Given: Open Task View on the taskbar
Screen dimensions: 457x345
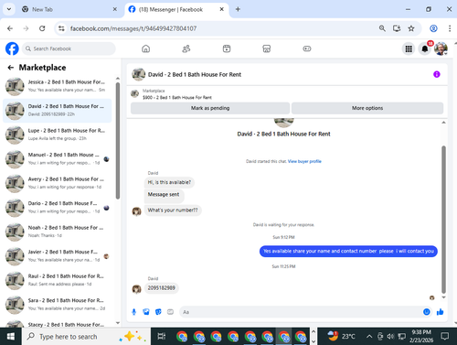Looking at the screenshot, I should 161,337.
